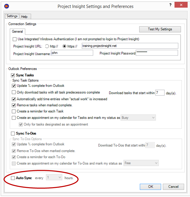Click the Project Insight Username field
Viewport: 190px width, 197px height.
(72, 53)
